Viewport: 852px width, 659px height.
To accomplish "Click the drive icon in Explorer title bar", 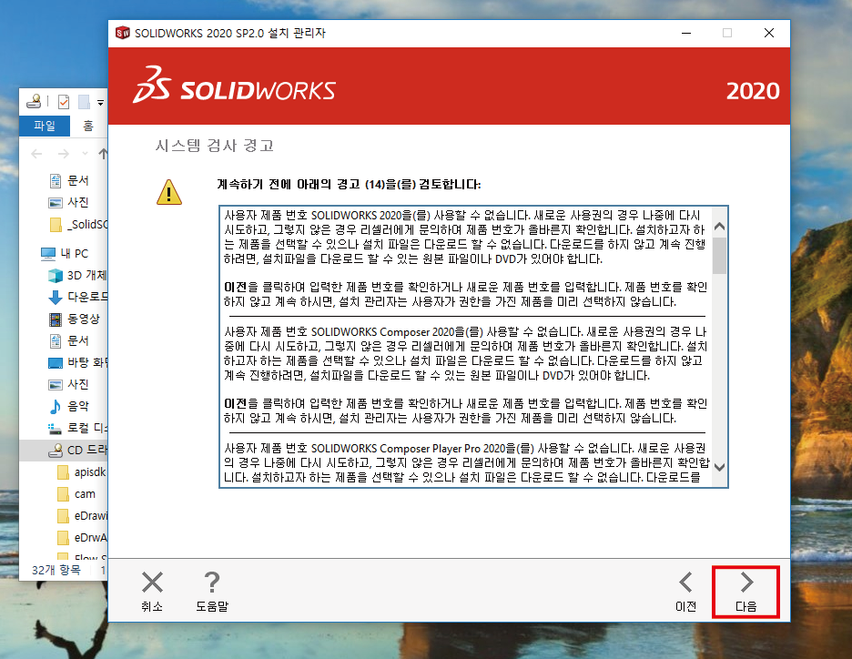I will 34,101.
